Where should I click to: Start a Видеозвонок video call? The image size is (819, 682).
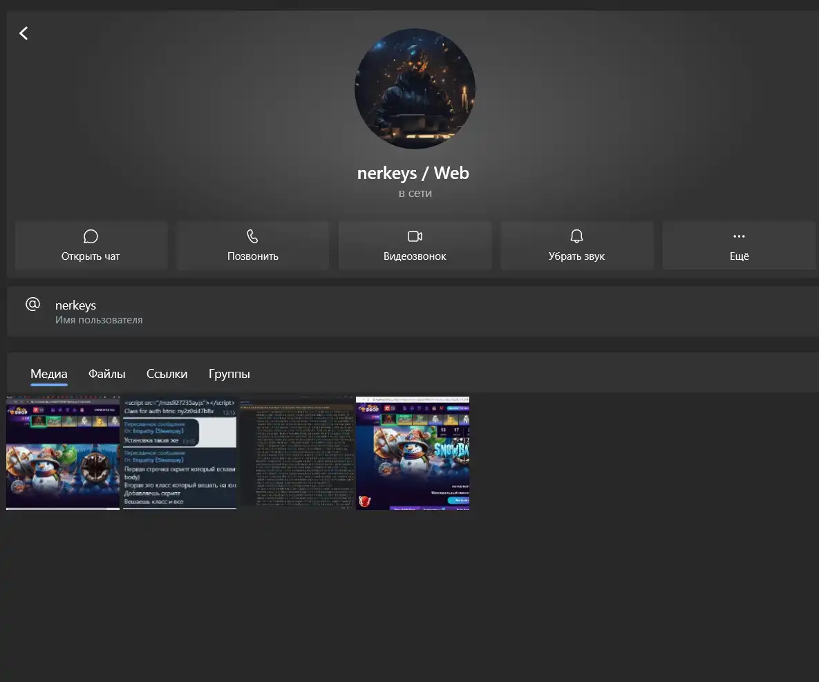415,245
